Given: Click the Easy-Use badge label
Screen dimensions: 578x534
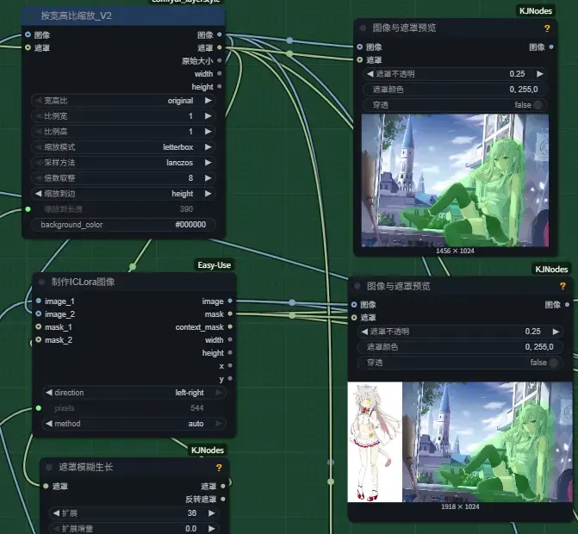Looking at the screenshot, I should click(214, 265).
